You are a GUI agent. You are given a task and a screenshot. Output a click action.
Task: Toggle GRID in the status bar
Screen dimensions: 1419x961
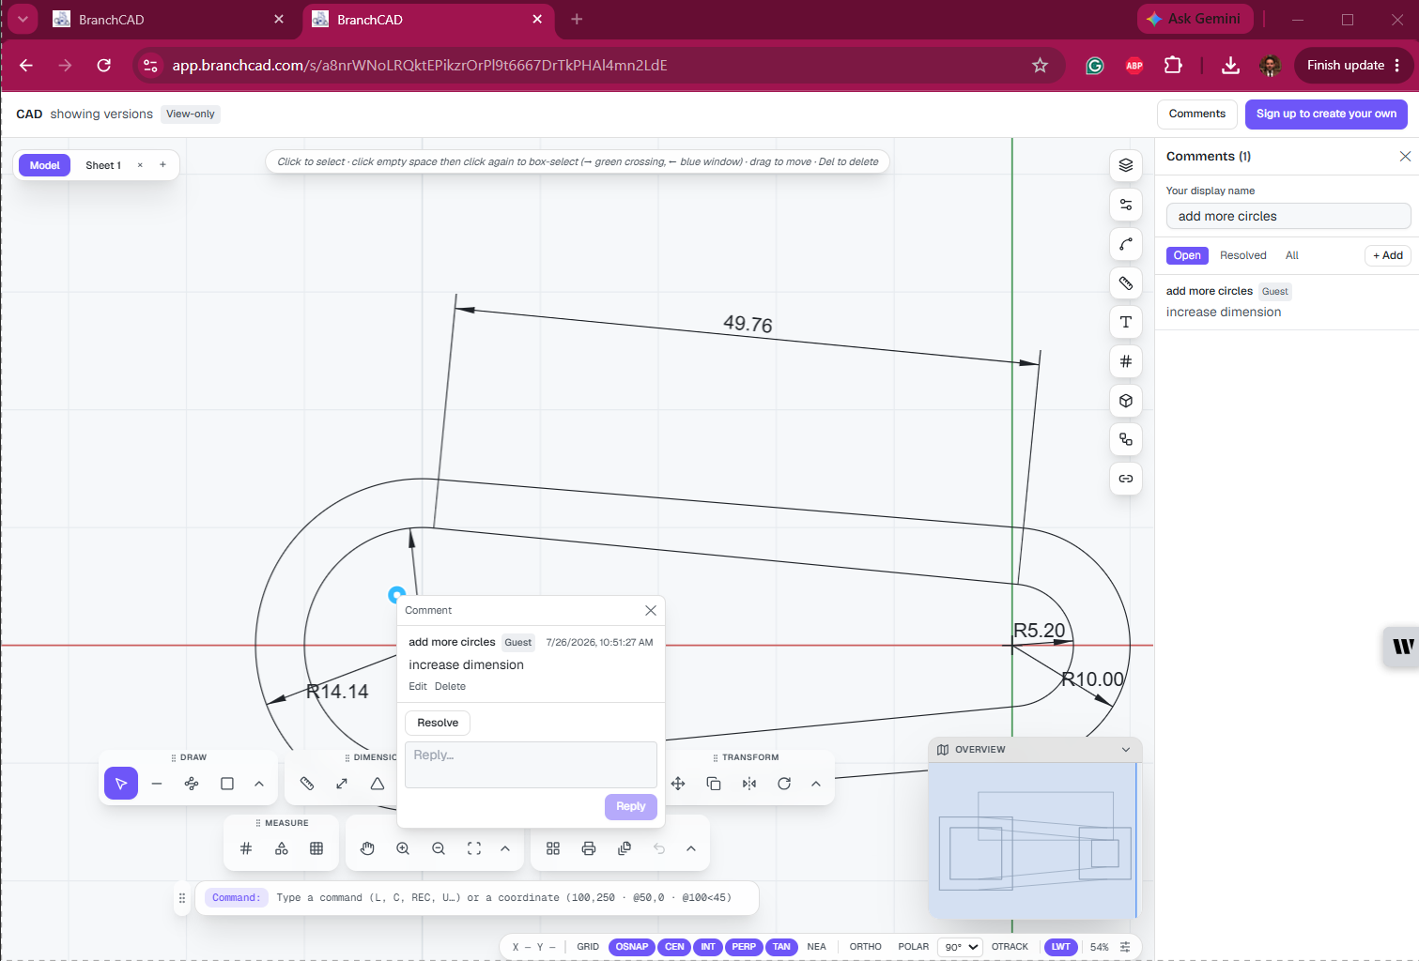[x=588, y=947]
